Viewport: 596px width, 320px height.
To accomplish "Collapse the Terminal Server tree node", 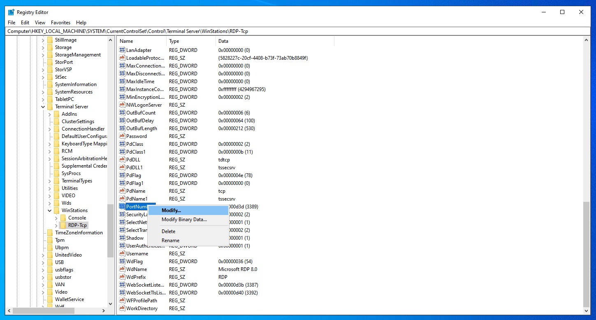I will click(x=43, y=107).
